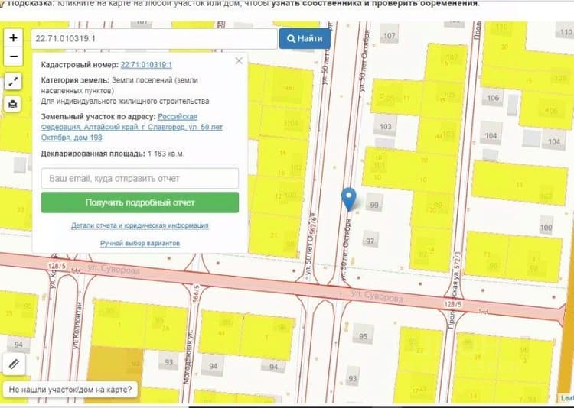Click Получить подробный отчет button
The image size is (574, 408).
click(x=140, y=202)
